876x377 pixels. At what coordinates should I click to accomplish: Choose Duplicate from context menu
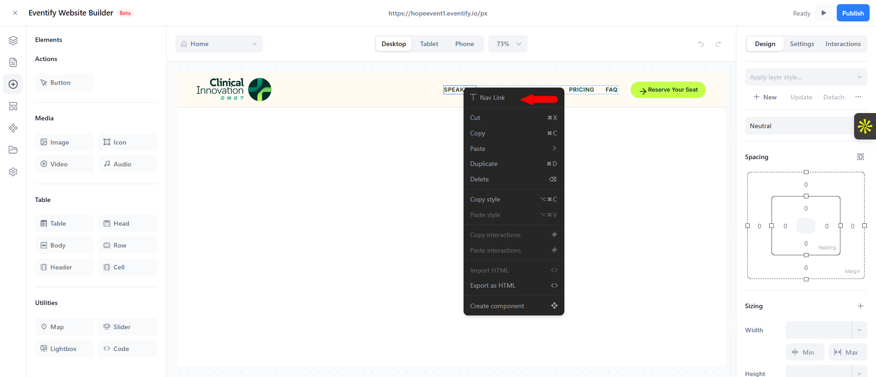point(514,164)
